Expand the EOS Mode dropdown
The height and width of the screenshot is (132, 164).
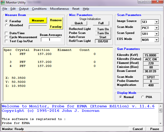tap(156, 40)
